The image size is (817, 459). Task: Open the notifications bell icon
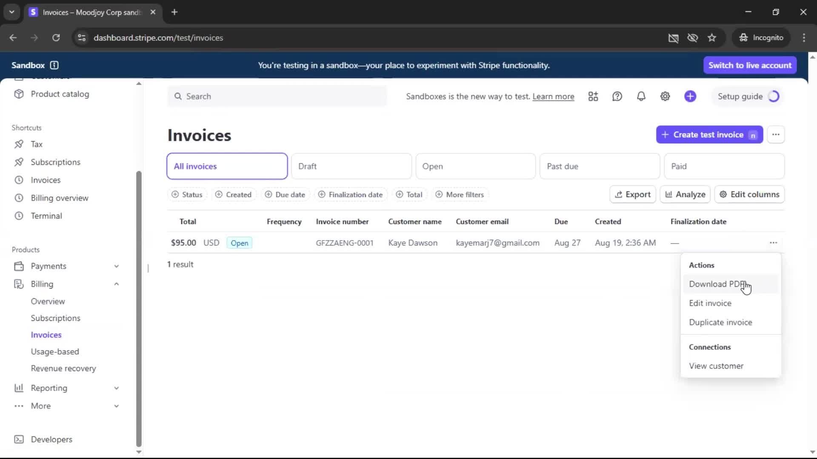tap(641, 96)
